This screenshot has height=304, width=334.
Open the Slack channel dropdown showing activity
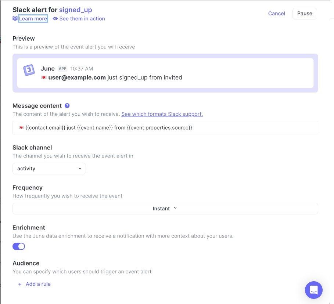49,169
